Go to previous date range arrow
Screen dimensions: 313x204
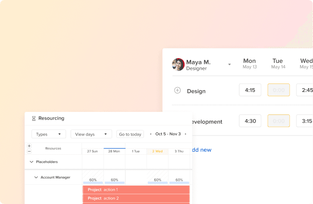[151, 134]
